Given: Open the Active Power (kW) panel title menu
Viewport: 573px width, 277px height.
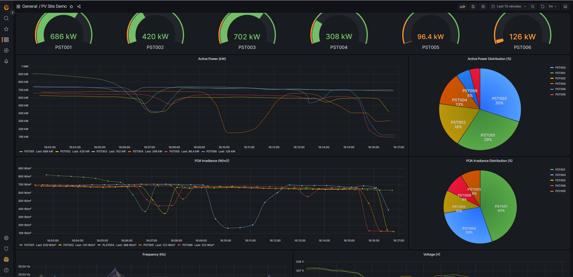Looking at the screenshot, I should (212, 59).
